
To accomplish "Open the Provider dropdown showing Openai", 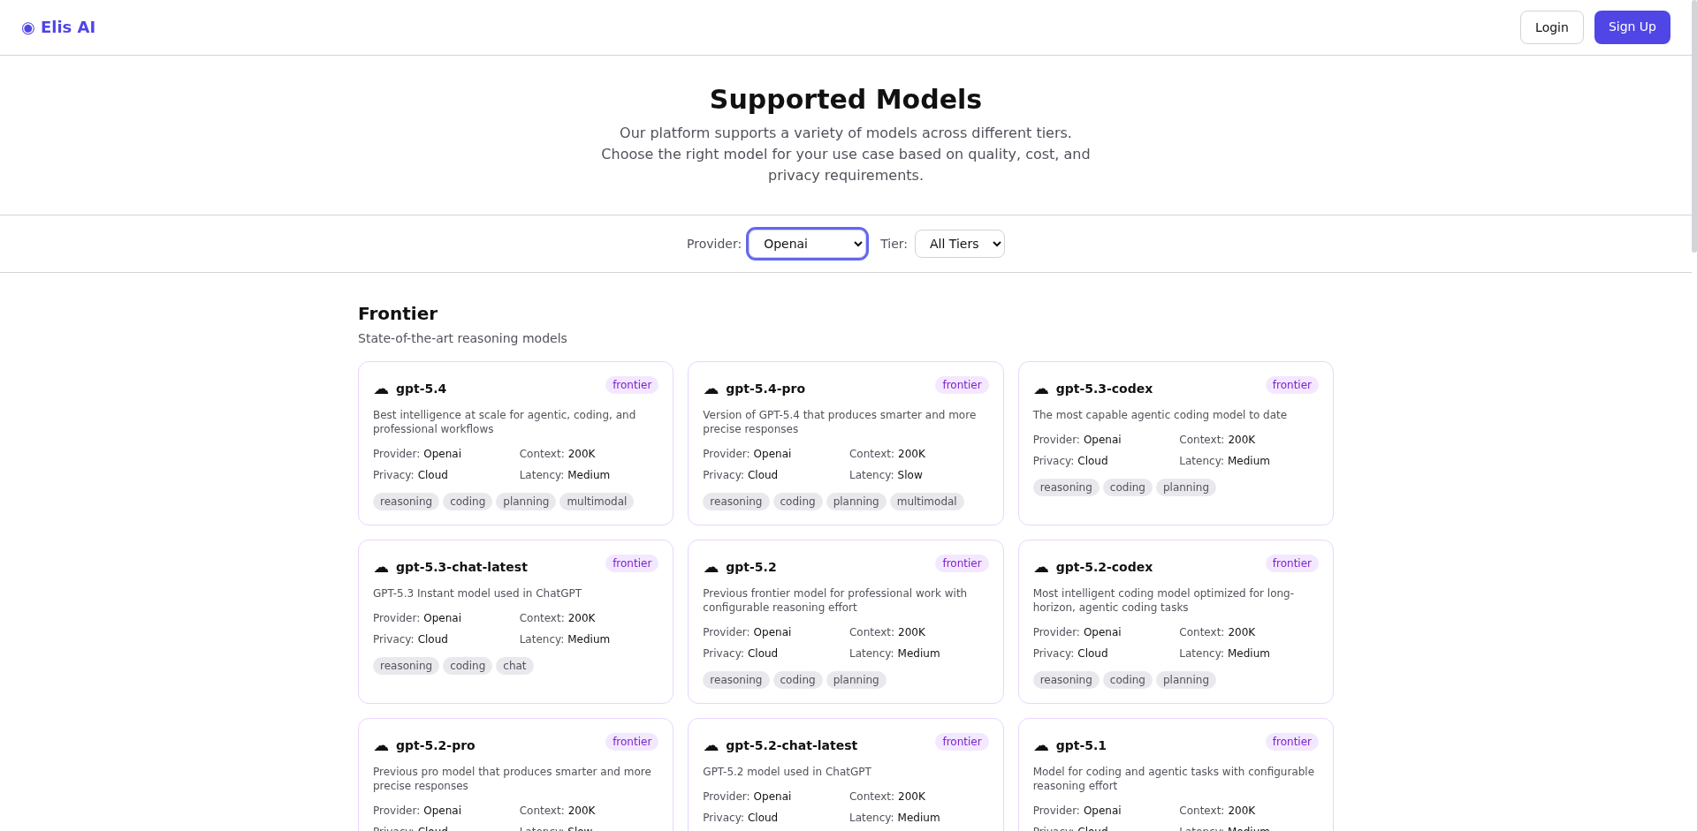I will coord(806,244).
